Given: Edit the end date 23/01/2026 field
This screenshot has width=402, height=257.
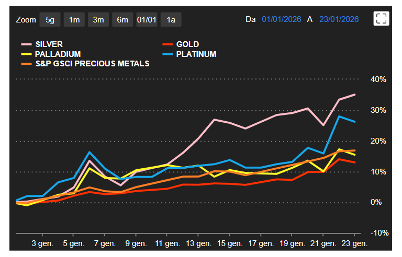Looking at the screenshot, I should pos(339,19).
